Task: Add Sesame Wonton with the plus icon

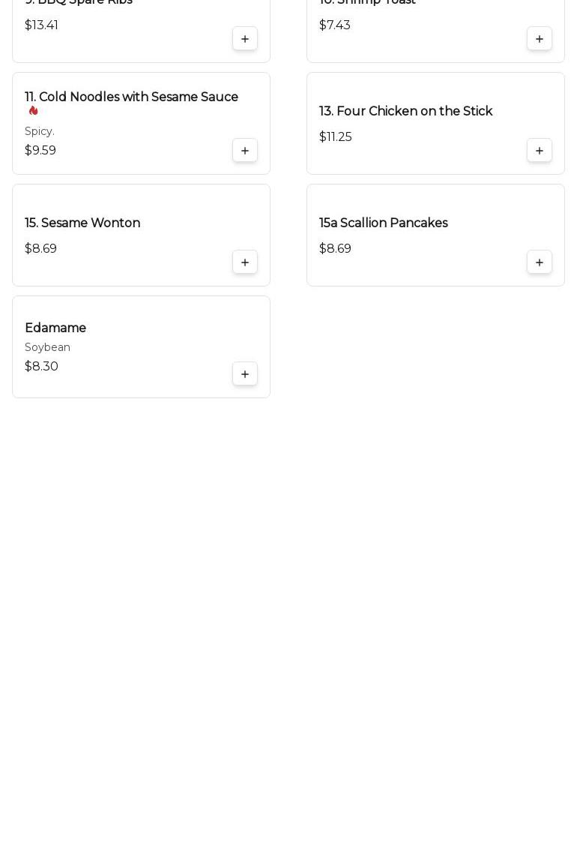Action: pyautogui.click(x=245, y=262)
